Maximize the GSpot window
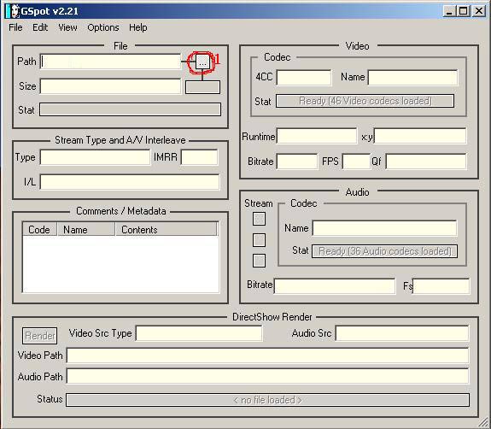491x429 pixels. coord(464,11)
